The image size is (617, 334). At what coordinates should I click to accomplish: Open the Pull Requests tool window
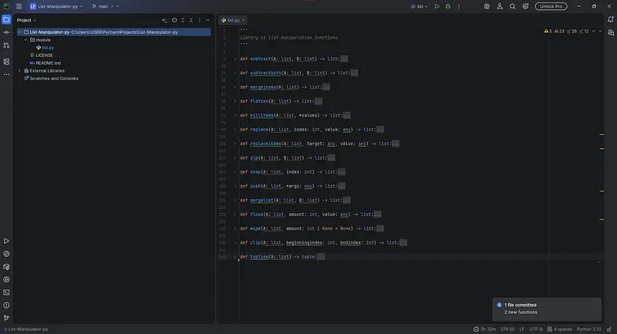click(x=6, y=46)
